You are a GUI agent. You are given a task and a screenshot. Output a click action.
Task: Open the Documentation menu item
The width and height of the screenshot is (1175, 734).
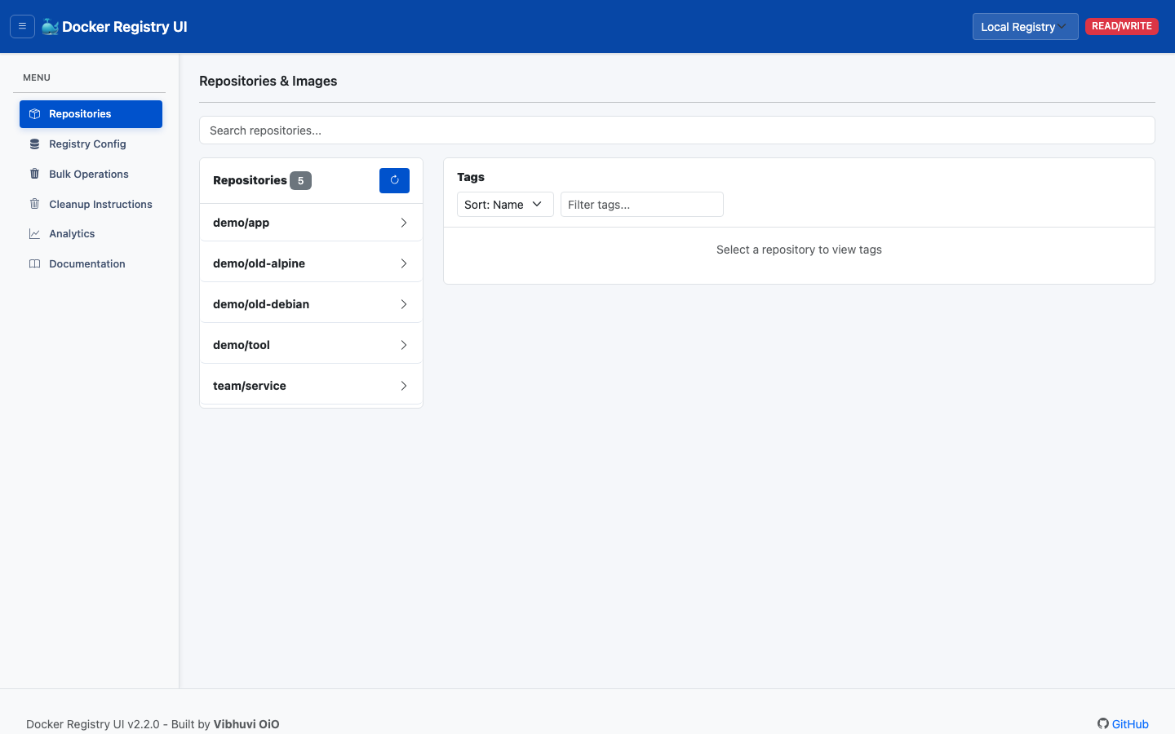click(x=91, y=264)
